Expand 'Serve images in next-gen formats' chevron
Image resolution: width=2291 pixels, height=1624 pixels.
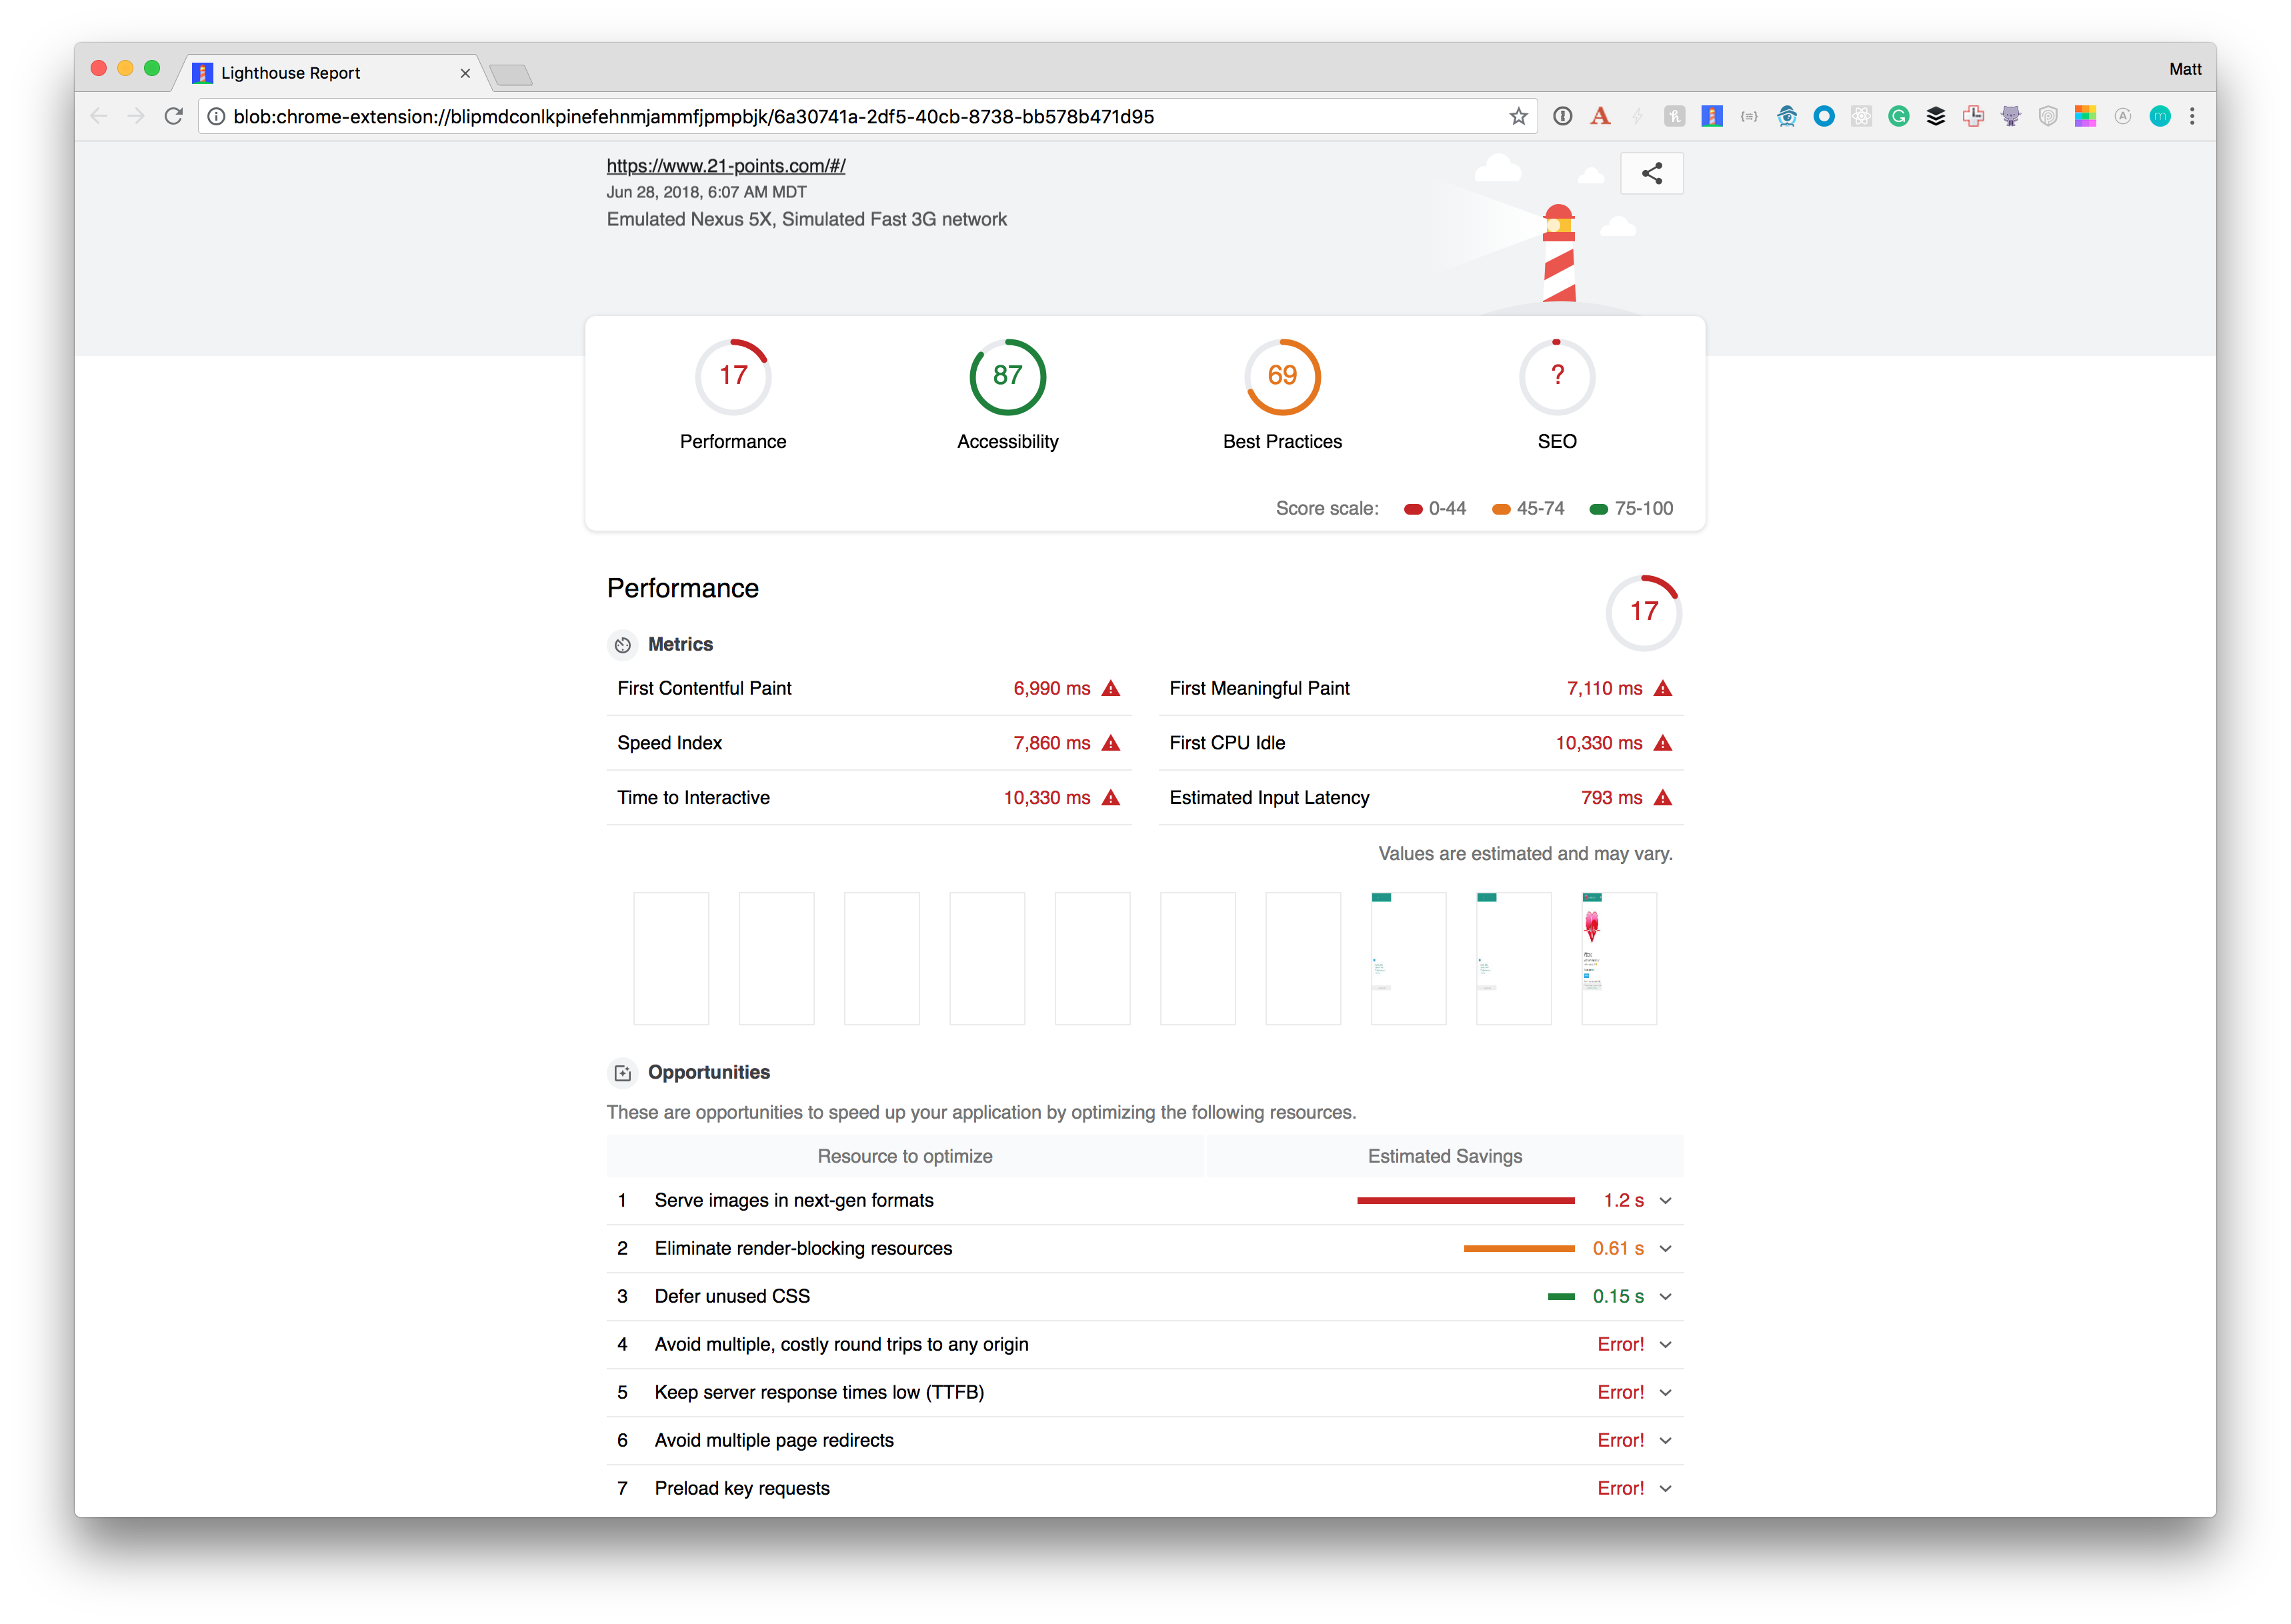click(x=1665, y=1200)
